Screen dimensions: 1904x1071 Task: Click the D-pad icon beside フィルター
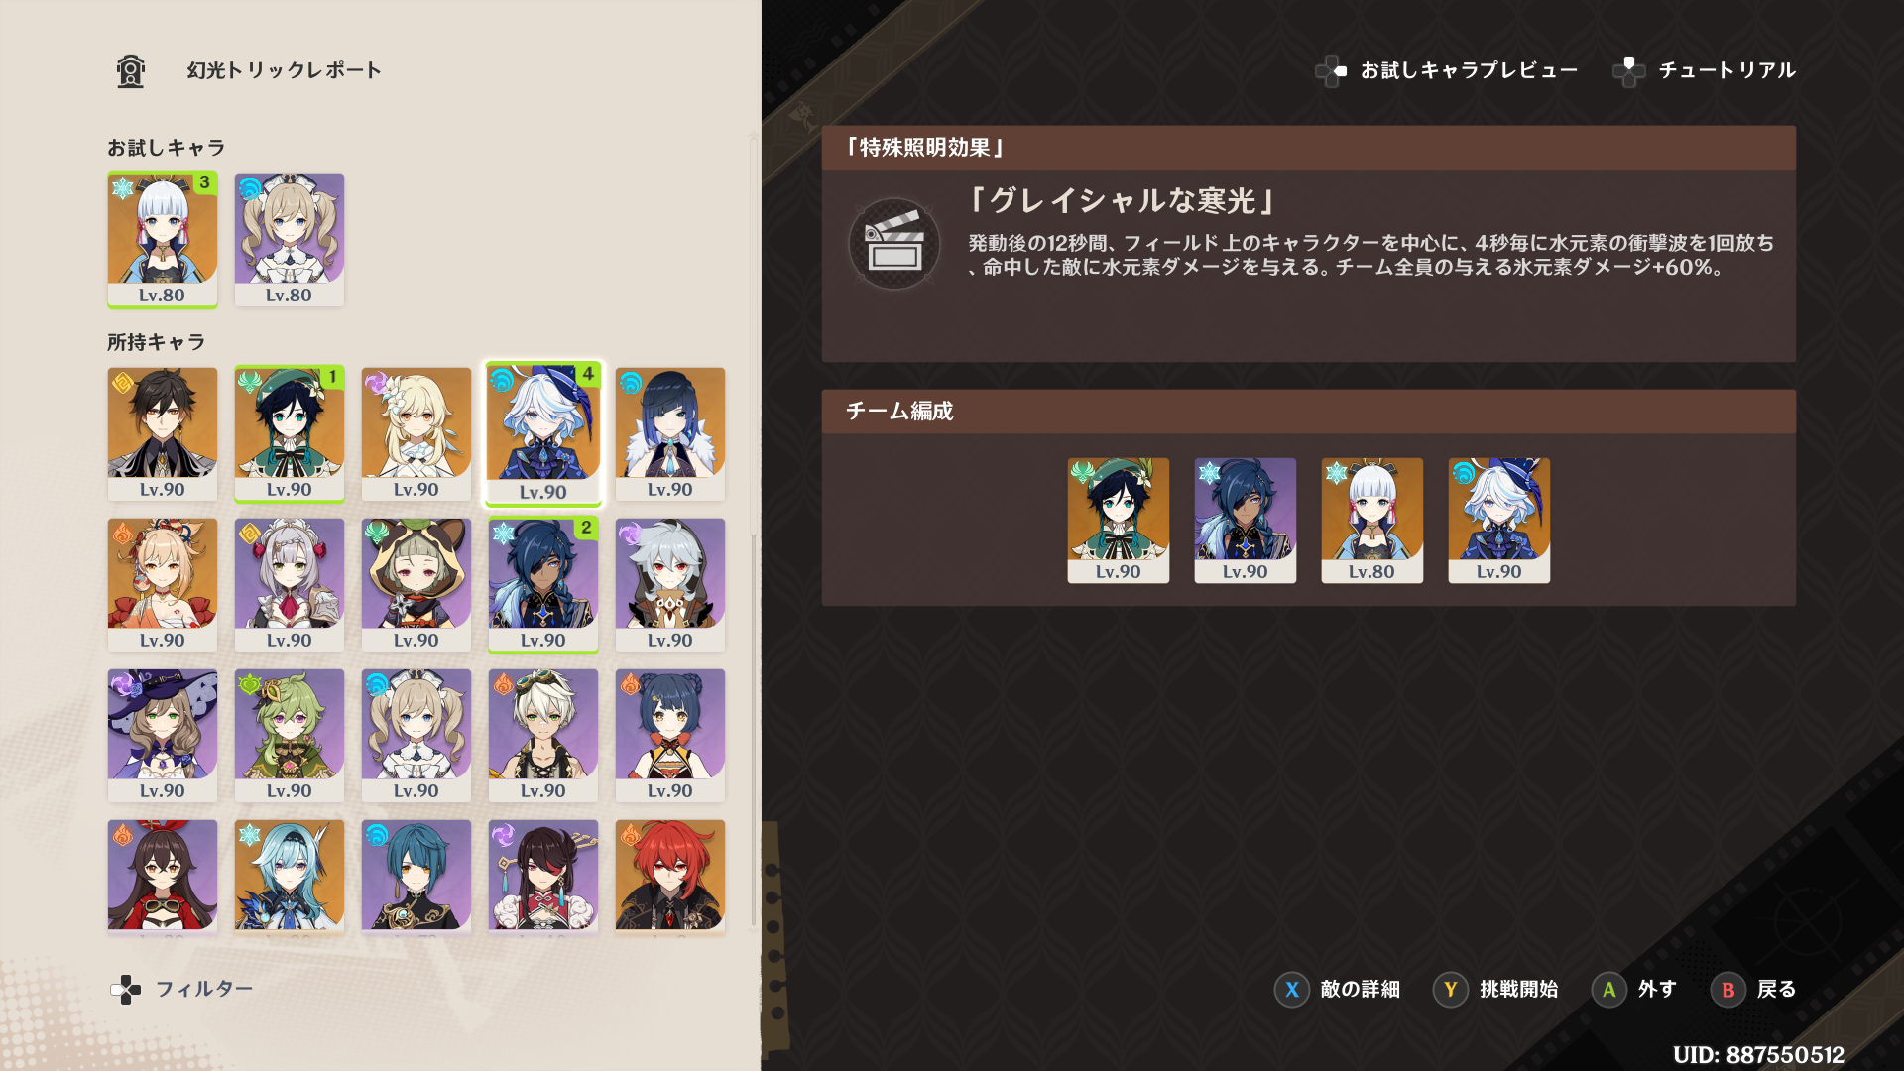(126, 989)
